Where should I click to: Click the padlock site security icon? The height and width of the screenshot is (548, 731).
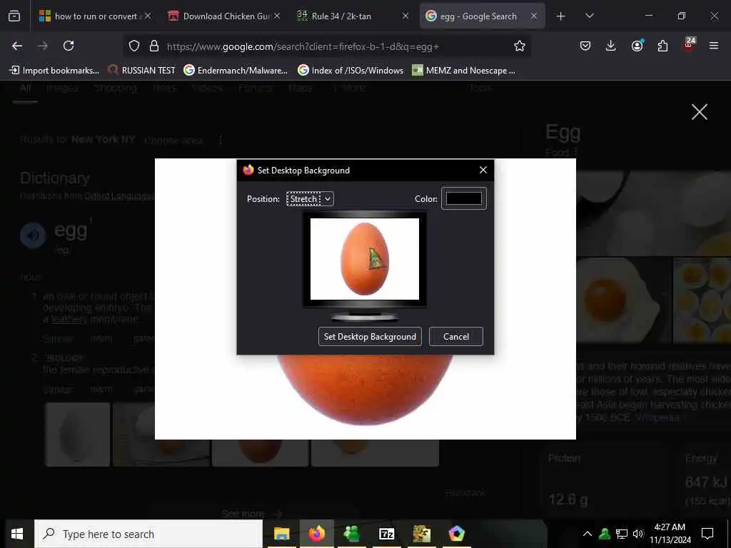click(x=154, y=46)
